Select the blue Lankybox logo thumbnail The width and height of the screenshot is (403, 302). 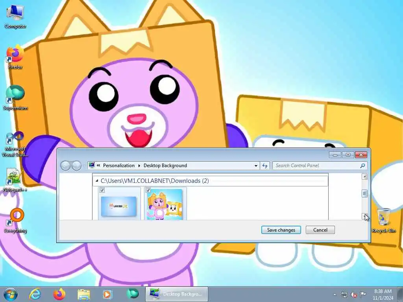119,206
